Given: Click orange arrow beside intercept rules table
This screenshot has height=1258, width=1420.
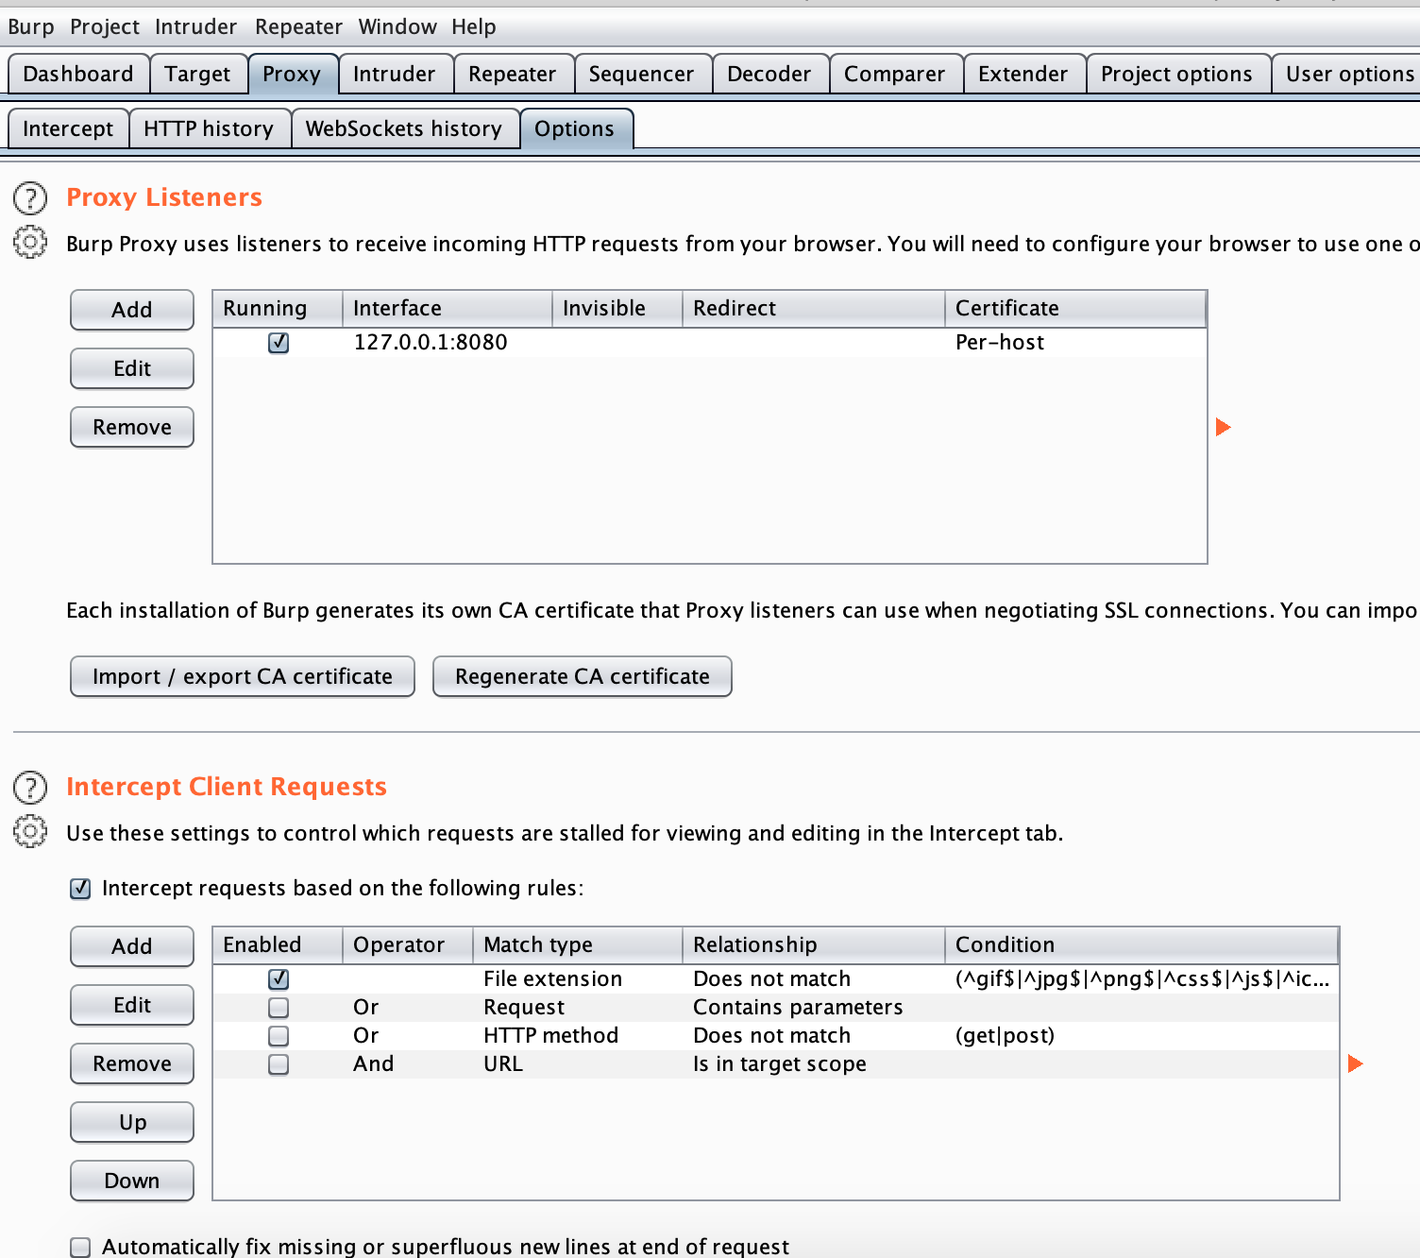Looking at the screenshot, I should pos(1355,1063).
